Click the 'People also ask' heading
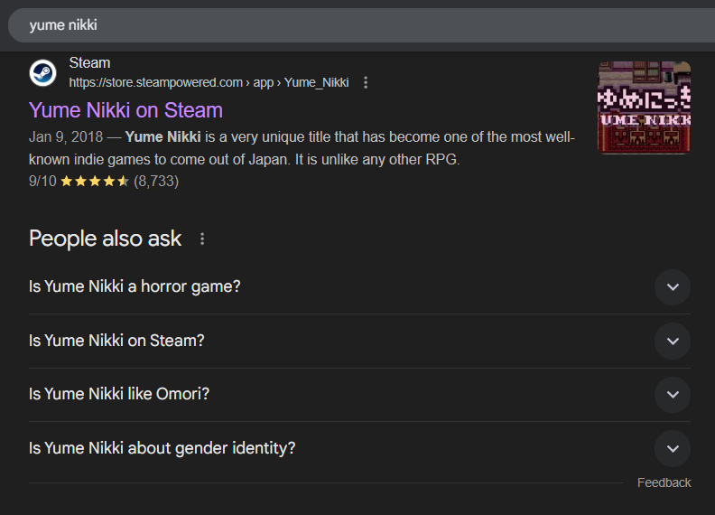Viewport: 715px width, 515px height. 105,239
